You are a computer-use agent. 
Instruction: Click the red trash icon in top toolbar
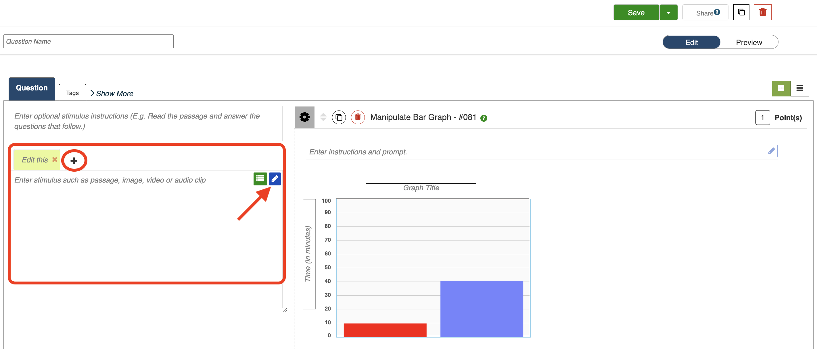click(x=762, y=12)
